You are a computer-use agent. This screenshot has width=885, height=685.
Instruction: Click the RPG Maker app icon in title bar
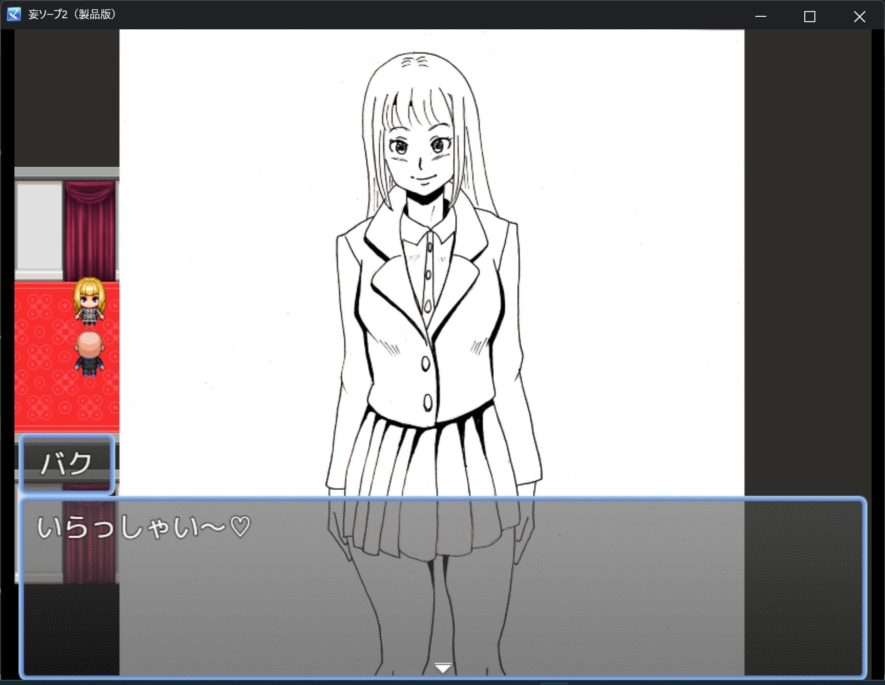coord(13,15)
